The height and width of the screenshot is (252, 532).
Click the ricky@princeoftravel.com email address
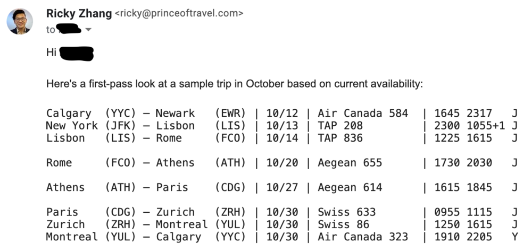[x=180, y=14]
